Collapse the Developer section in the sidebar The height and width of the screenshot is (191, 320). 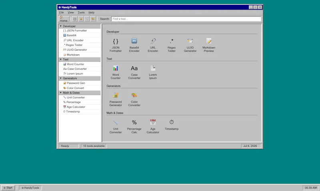pyautogui.click(x=80, y=26)
